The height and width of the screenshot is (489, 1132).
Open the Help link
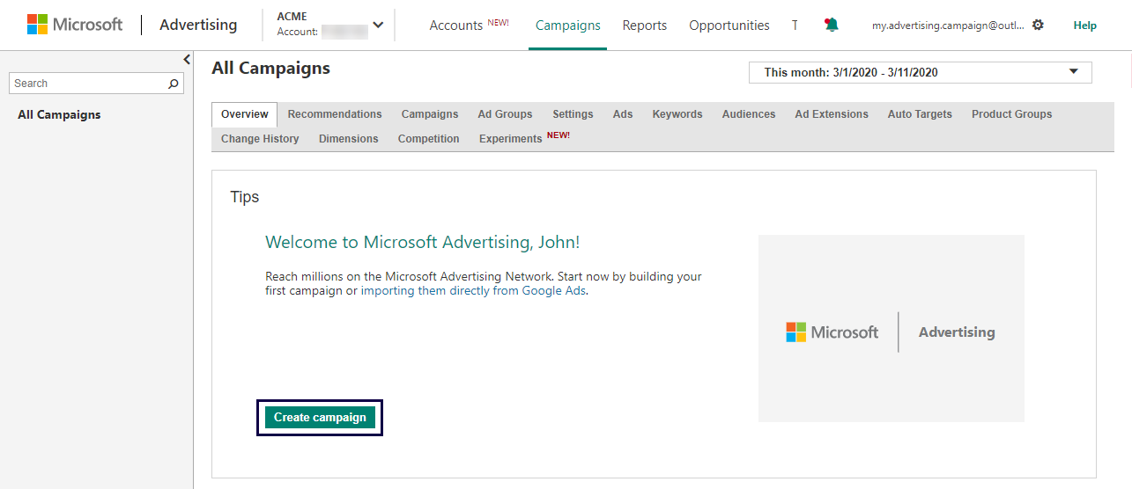click(x=1084, y=26)
